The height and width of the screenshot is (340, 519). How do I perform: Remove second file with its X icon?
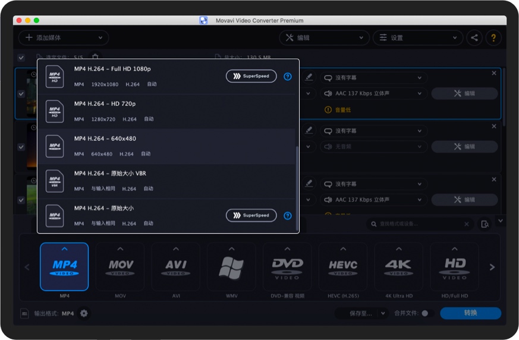pyautogui.click(x=494, y=126)
